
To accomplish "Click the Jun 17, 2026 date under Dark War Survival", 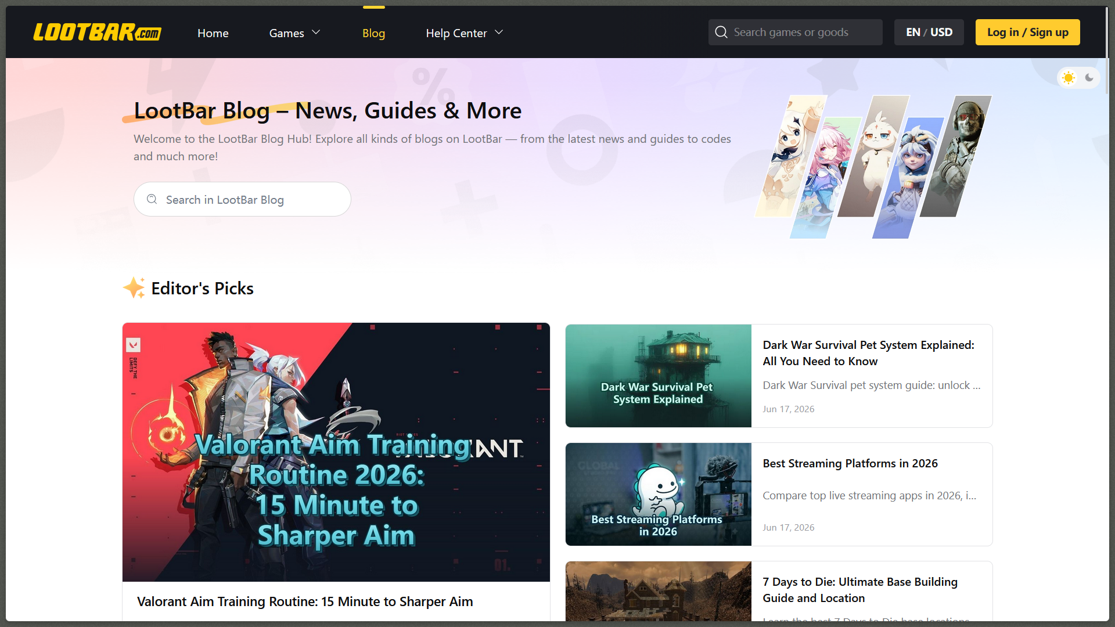I will click(789, 409).
